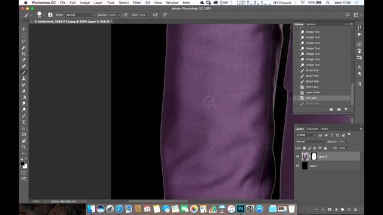Click the foreground color swatch

[x=23, y=164]
